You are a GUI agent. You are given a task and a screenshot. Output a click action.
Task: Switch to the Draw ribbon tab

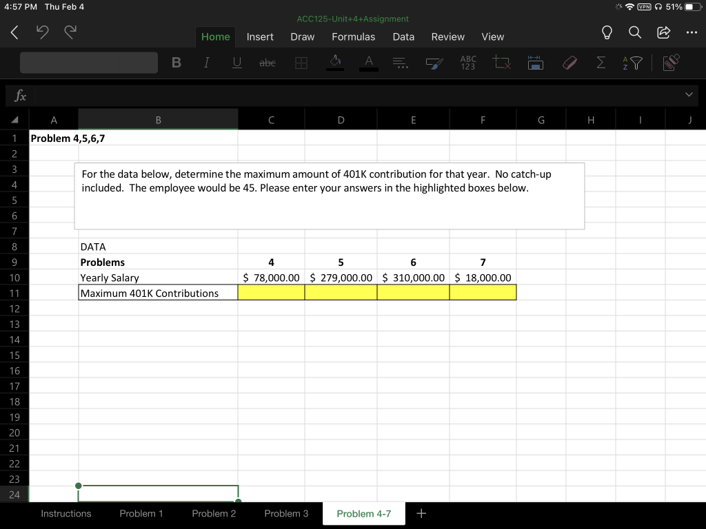click(302, 37)
